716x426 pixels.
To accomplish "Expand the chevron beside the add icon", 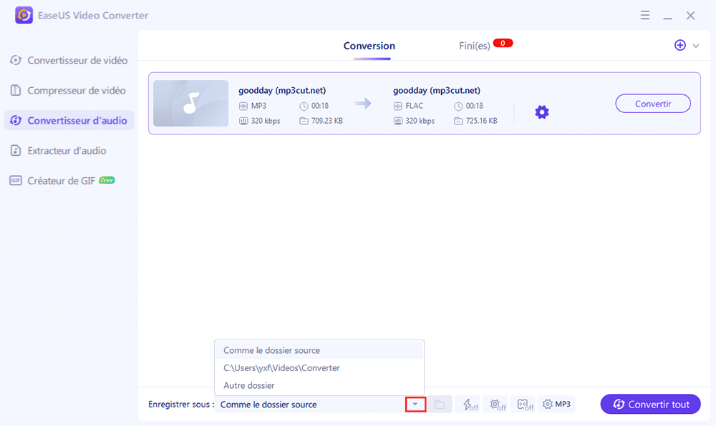I will [x=696, y=46].
